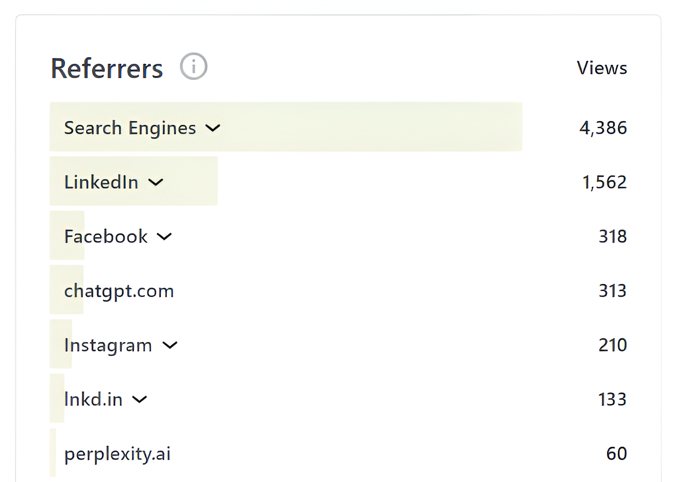
Task: Click the Instagram referrer label
Action: [108, 345]
